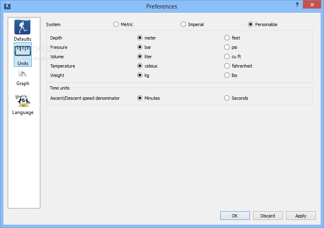Set depth unit to feet
324x228 pixels.
tap(232, 38)
